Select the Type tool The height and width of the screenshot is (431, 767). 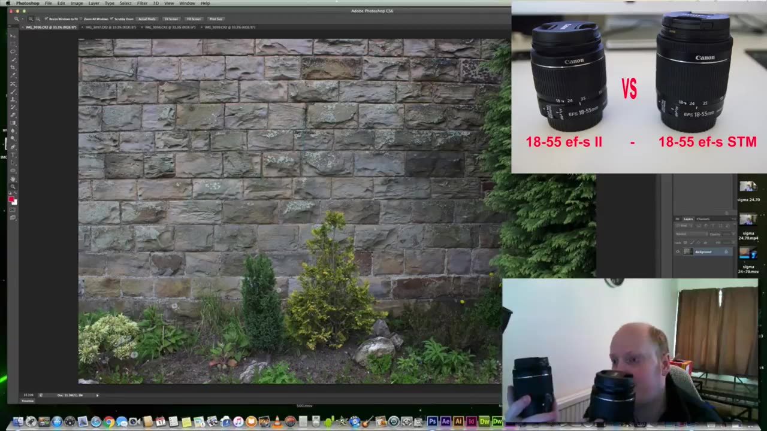click(13, 155)
